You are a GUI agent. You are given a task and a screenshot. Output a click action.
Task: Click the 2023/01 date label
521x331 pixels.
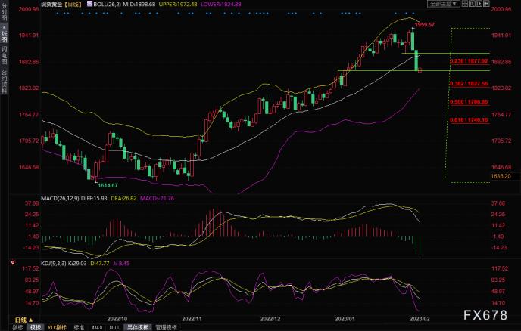tap(345, 319)
